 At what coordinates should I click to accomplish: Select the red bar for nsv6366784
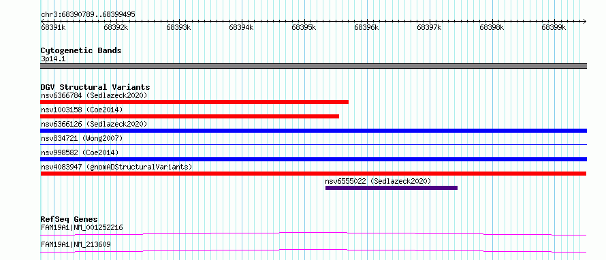coord(195,102)
